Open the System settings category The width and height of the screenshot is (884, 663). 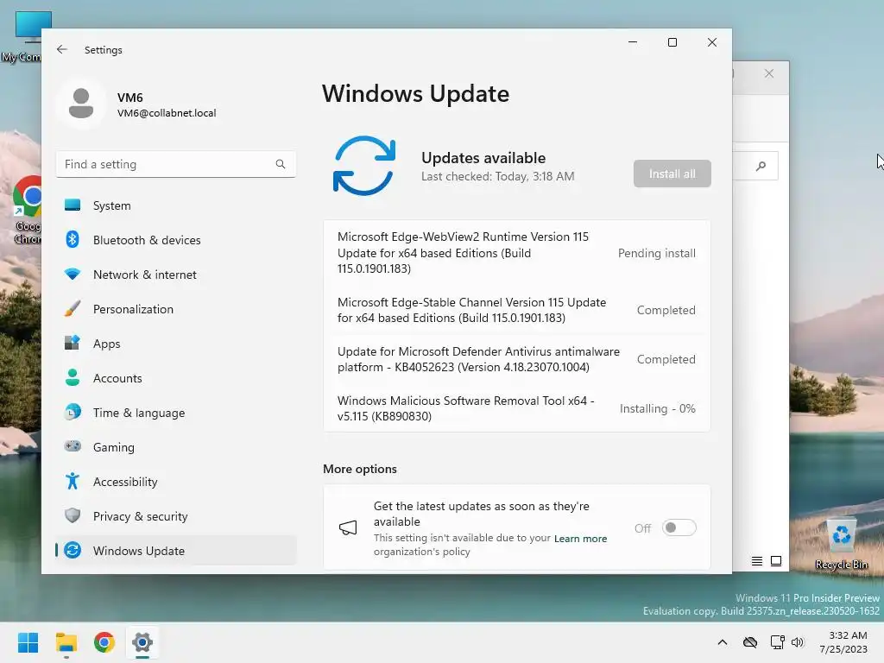click(176, 205)
